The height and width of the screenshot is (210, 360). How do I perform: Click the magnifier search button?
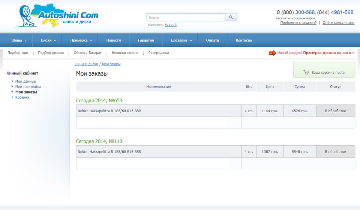[x=231, y=17]
